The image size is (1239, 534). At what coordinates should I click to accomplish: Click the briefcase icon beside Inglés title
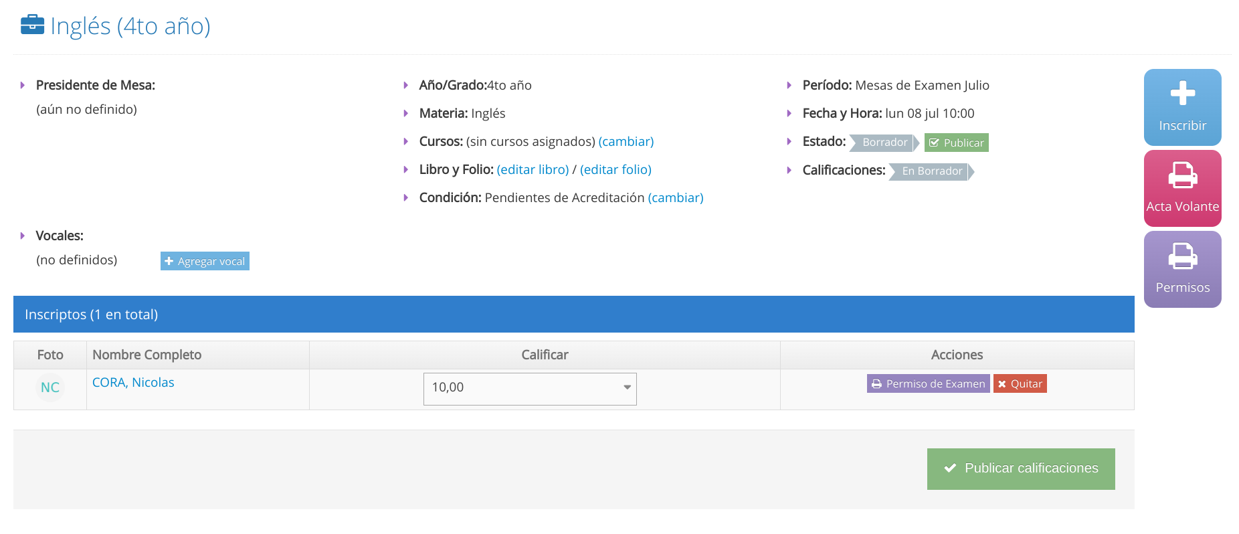coord(32,25)
